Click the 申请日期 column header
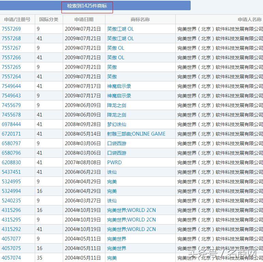This screenshot has width=263, height=262. tap(84, 20)
